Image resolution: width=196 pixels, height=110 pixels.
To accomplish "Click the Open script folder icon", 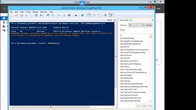I will coord(17,15).
